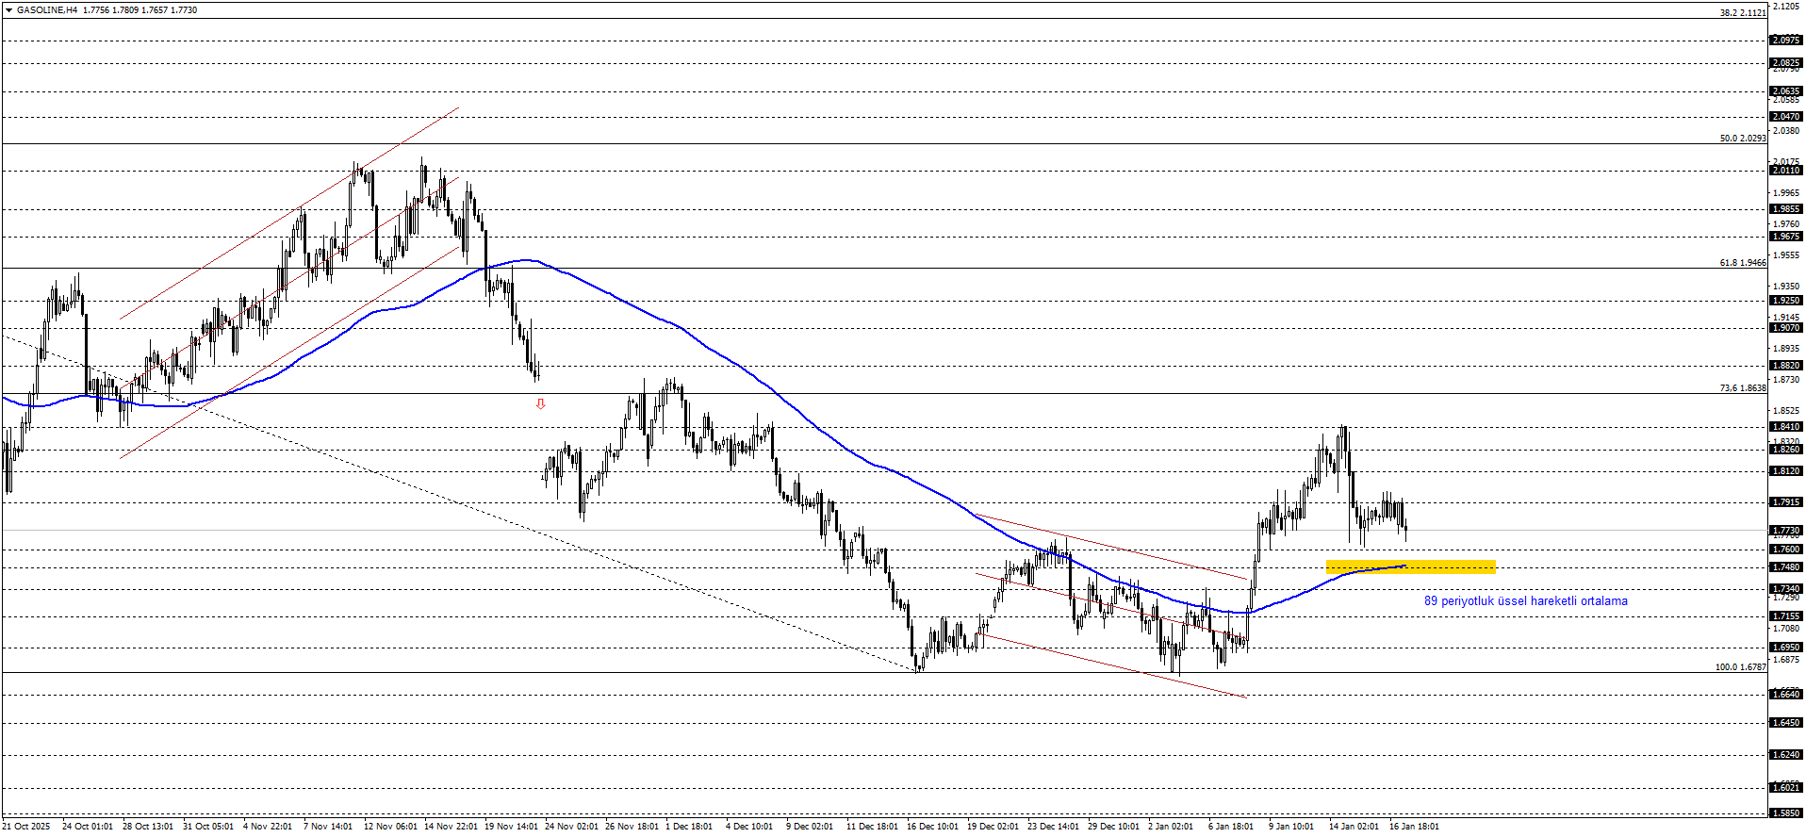
Task: Select the yellow highlighted support zone rectangle
Action: click(1410, 566)
